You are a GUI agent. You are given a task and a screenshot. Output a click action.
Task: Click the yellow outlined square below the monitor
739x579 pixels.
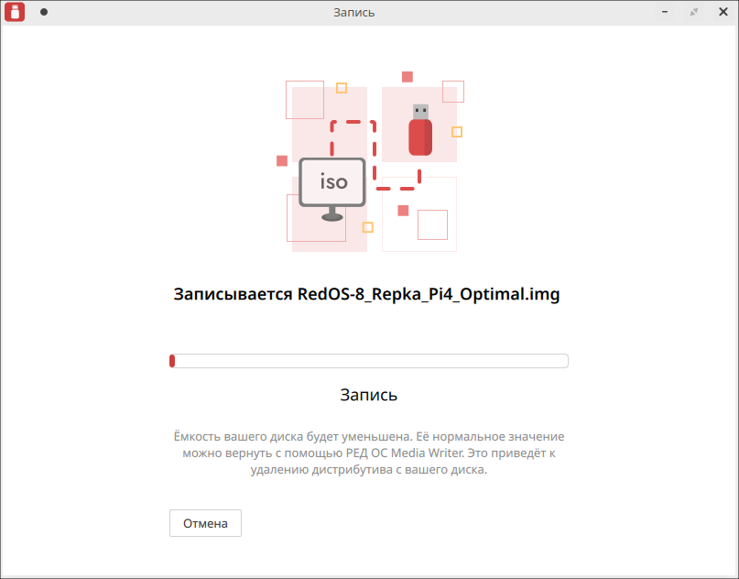click(x=368, y=227)
